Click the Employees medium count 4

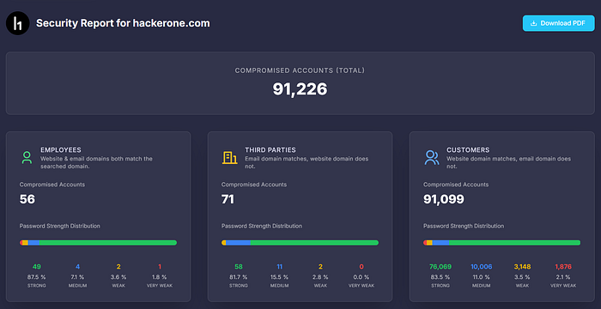click(78, 267)
